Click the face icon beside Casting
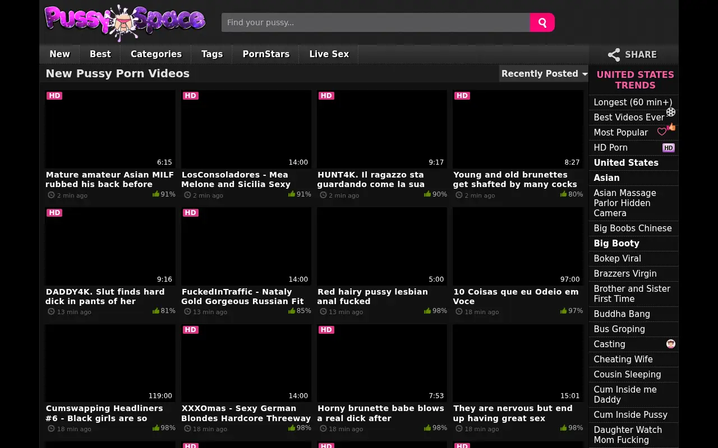The width and height of the screenshot is (718, 448). point(670,344)
